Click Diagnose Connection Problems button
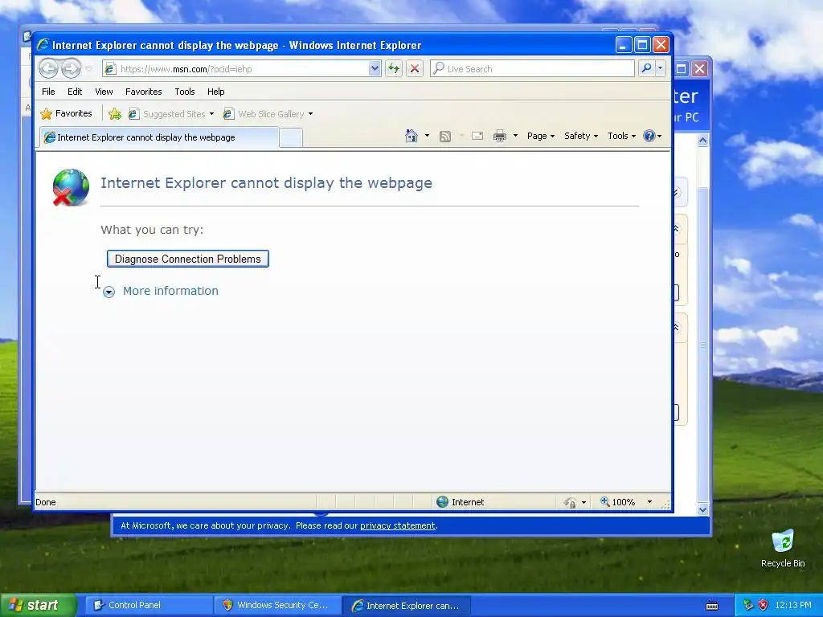Viewport: 823px width, 617px height. pos(188,259)
